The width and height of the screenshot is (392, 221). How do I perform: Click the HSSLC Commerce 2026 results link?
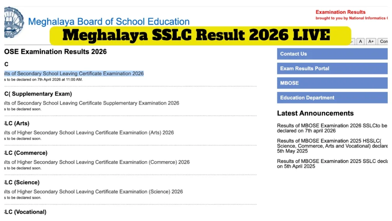(94, 162)
